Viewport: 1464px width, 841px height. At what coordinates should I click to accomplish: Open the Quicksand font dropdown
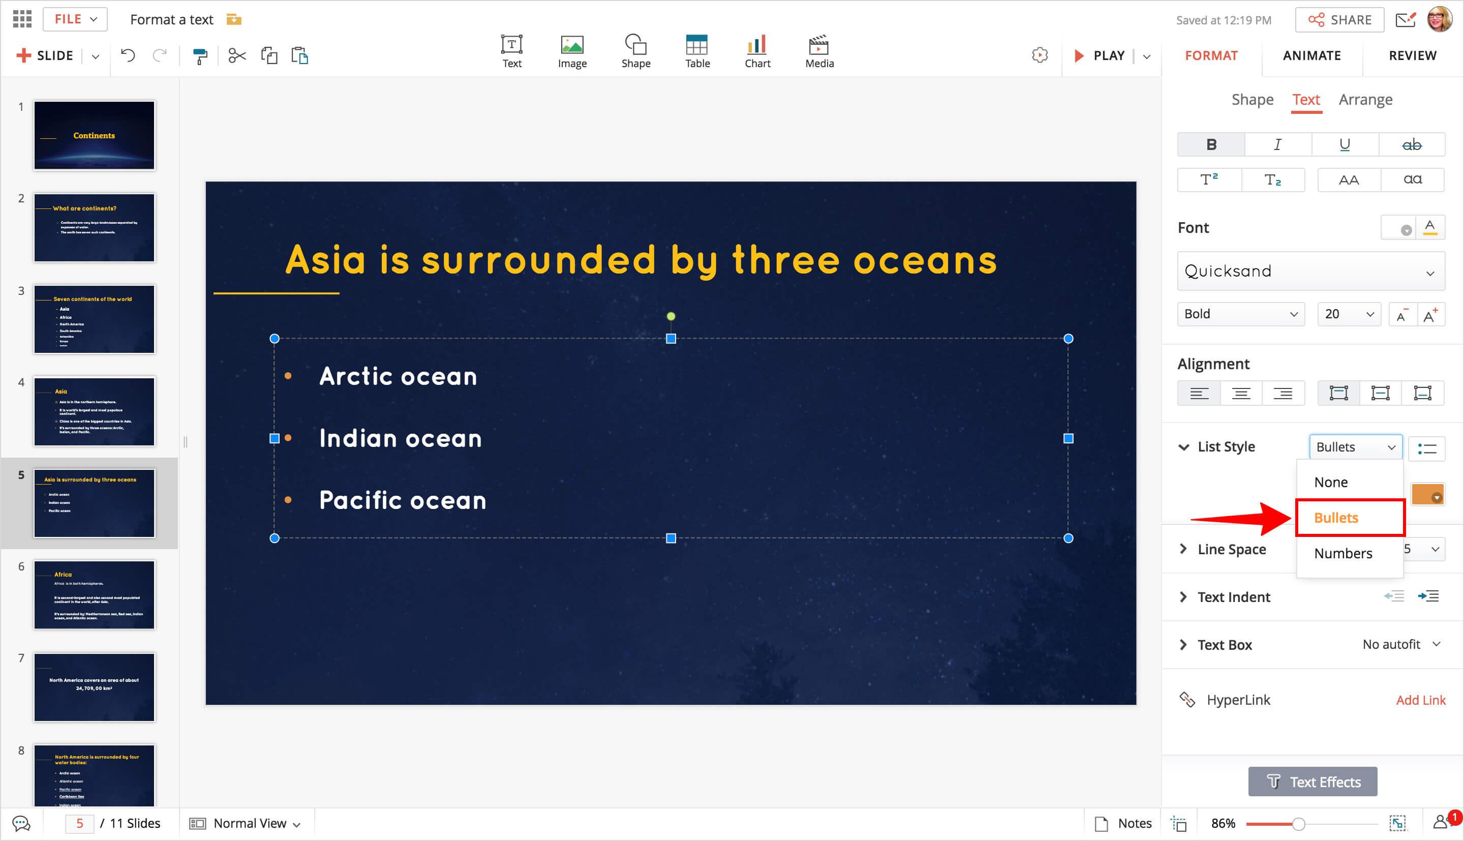pos(1310,272)
